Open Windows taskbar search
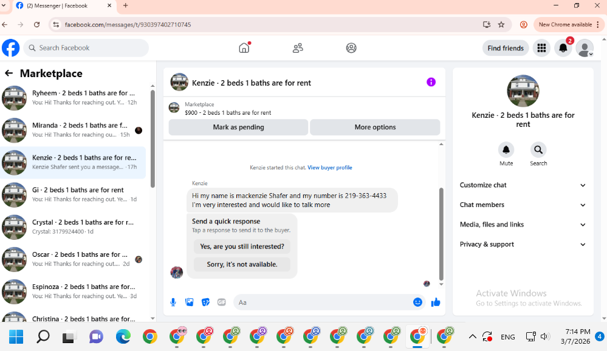This screenshot has width=607, height=351. [x=43, y=336]
